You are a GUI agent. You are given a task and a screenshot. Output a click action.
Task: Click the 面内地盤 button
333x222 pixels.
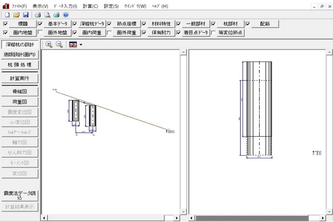click(23, 33)
